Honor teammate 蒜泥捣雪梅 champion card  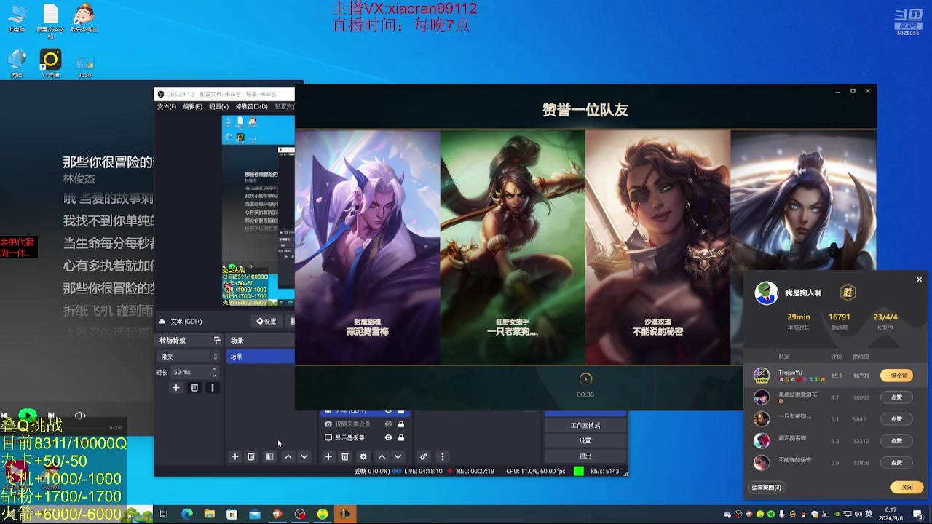pyautogui.click(x=367, y=247)
